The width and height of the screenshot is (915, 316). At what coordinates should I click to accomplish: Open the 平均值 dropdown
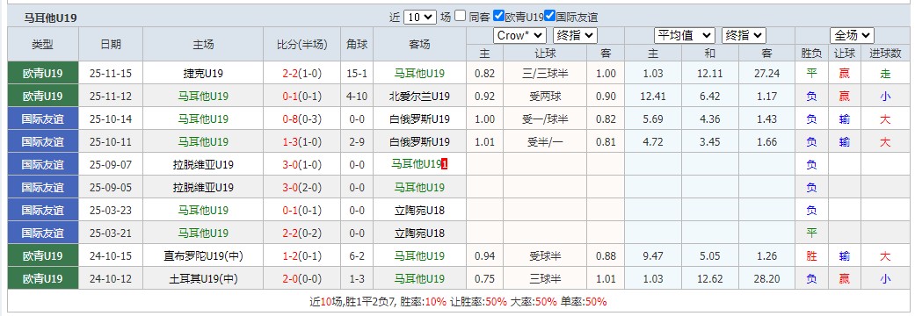pos(685,36)
